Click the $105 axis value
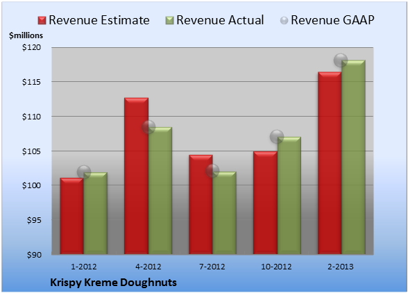Viewport: 408px width, 293px height. point(31,151)
